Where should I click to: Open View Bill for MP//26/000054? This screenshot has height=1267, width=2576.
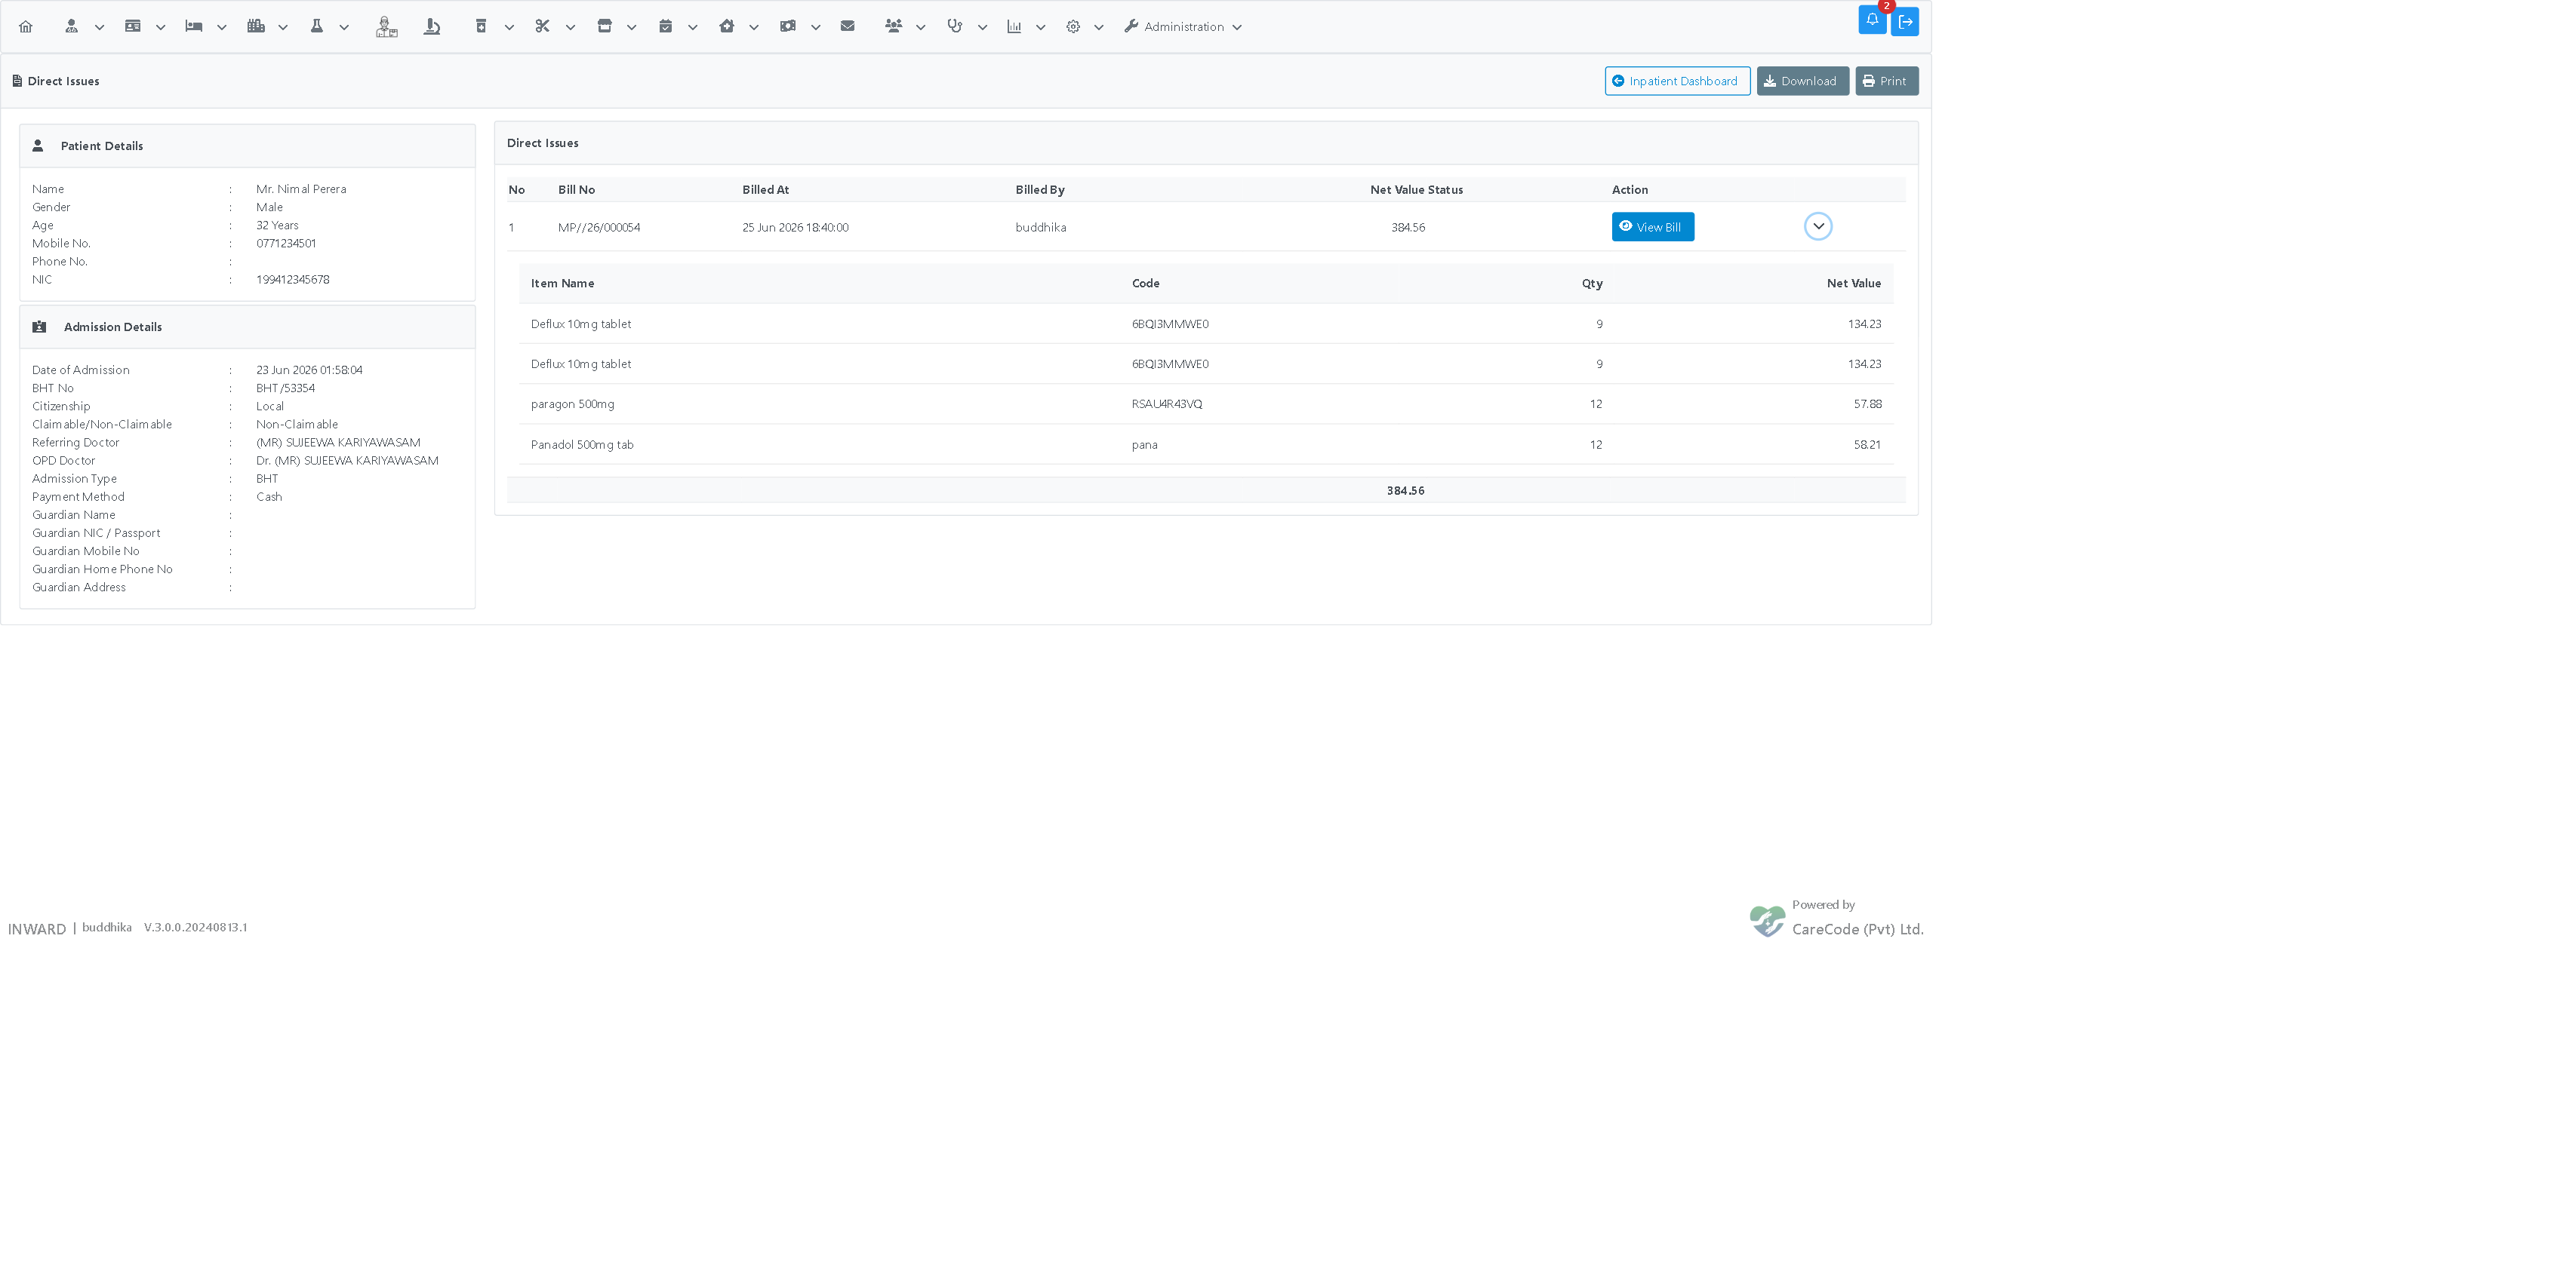click(1652, 227)
